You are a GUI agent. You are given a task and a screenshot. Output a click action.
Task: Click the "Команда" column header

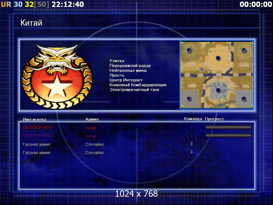(x=193, y=119)
